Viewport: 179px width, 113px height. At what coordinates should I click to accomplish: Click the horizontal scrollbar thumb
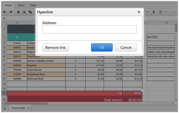coord(26,103)
